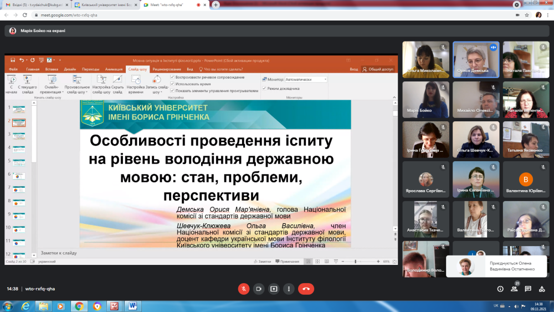Toggle 'Режим докладчика' checkbox
This screenshot has height=312, width=554.
[264, 88]
